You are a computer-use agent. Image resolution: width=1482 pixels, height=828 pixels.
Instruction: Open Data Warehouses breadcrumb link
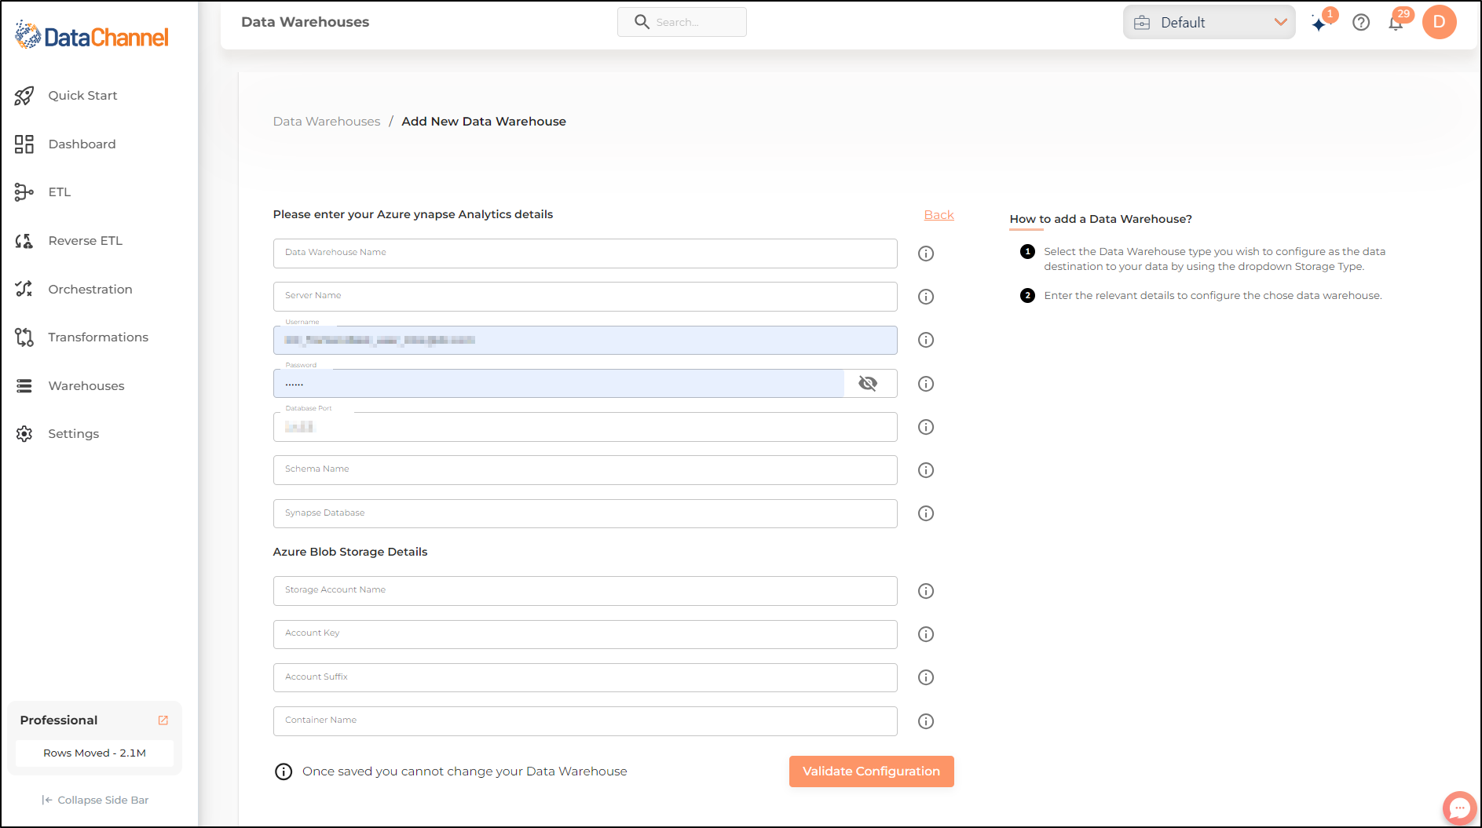coord(327,122)
